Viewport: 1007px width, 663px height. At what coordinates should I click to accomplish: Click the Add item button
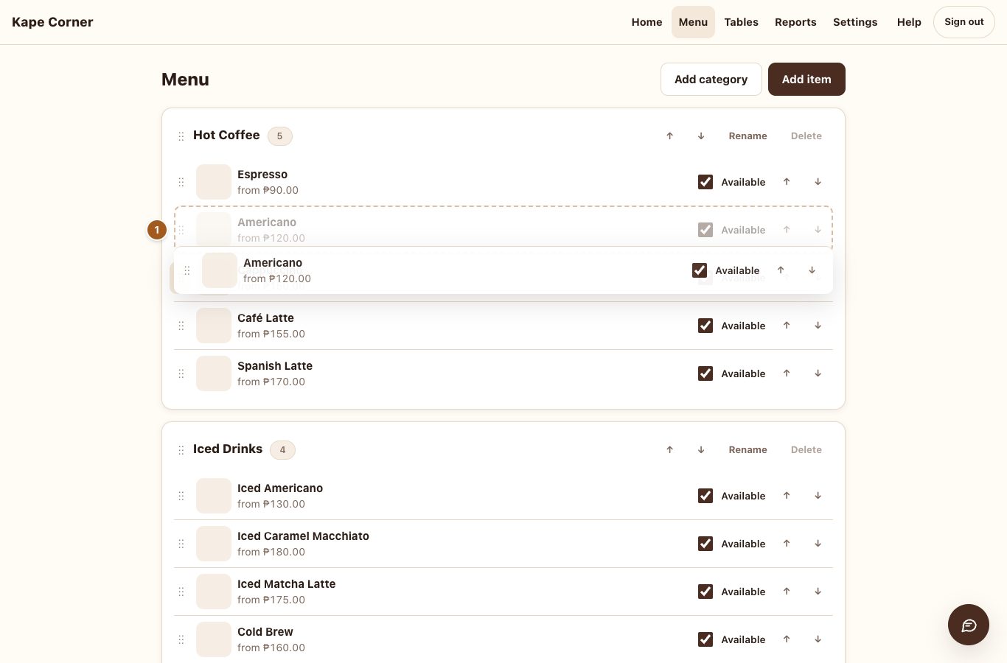[806, 79]
